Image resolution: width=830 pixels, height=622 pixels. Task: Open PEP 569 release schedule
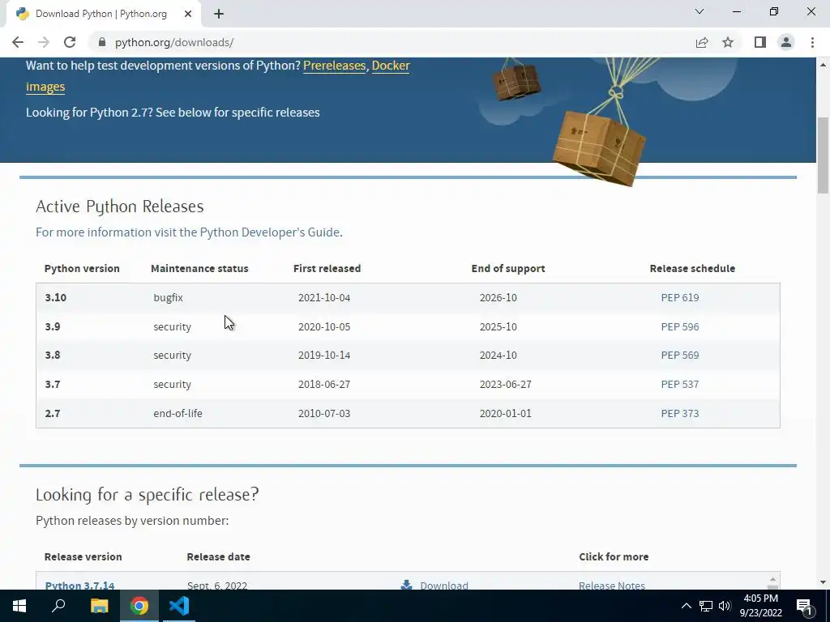click(680, 356)
